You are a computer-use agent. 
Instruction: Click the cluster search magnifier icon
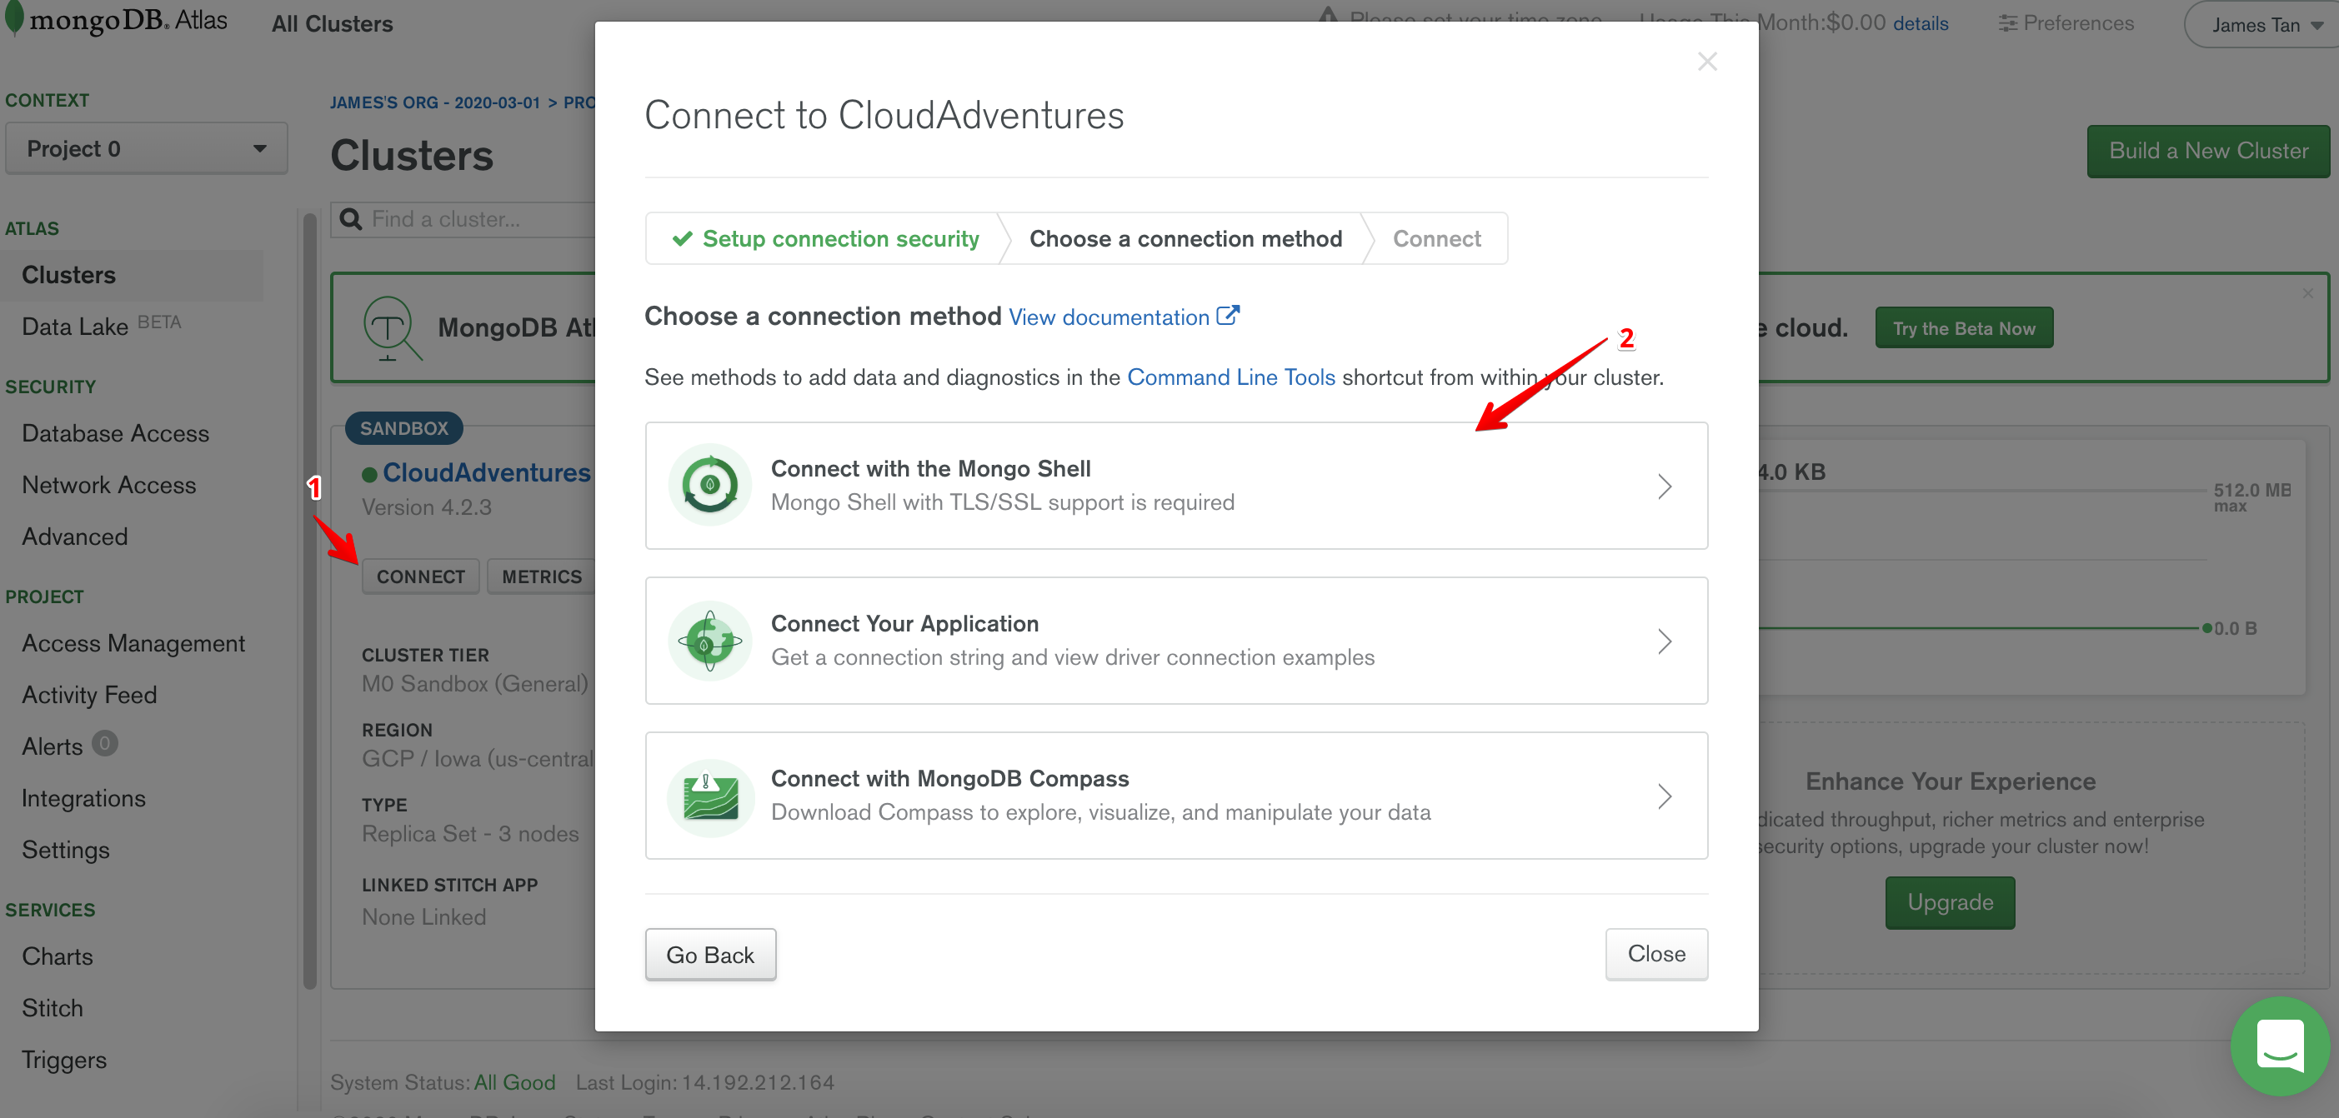[x=350, y=220]
